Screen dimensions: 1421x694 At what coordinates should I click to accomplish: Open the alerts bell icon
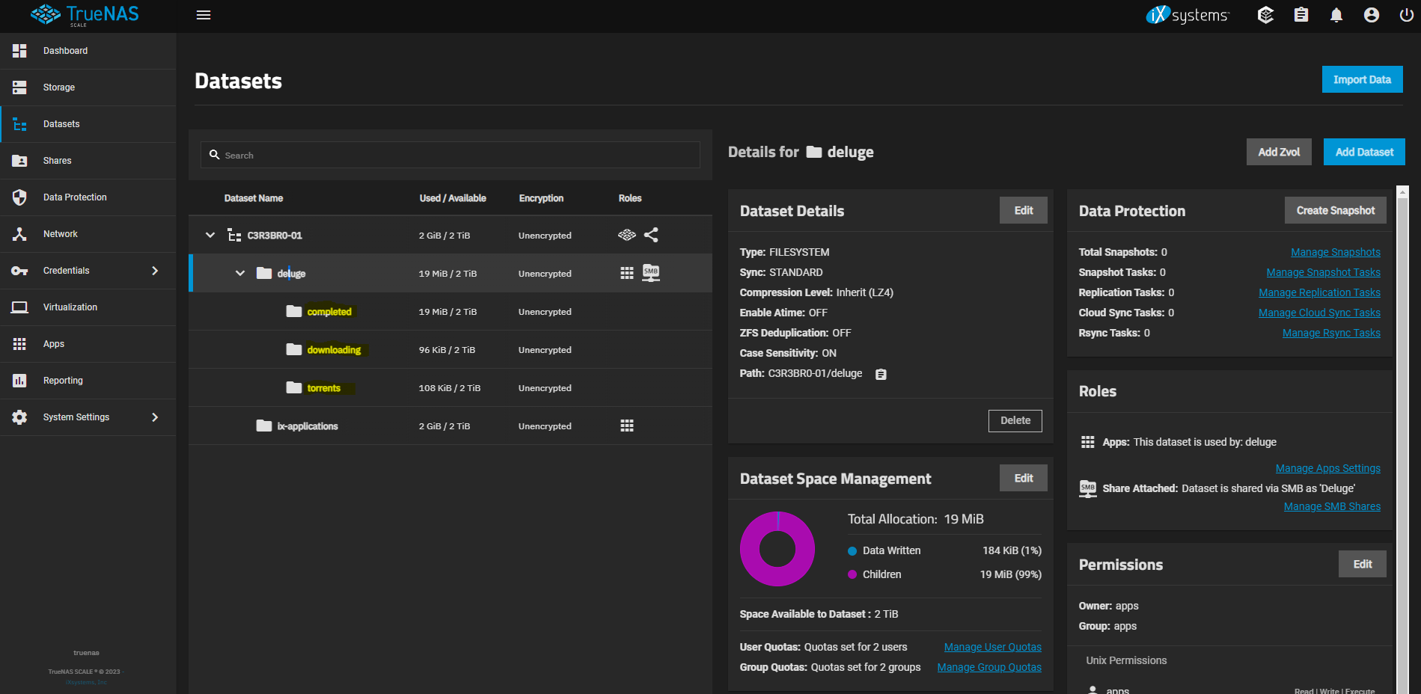point(1336,15)
